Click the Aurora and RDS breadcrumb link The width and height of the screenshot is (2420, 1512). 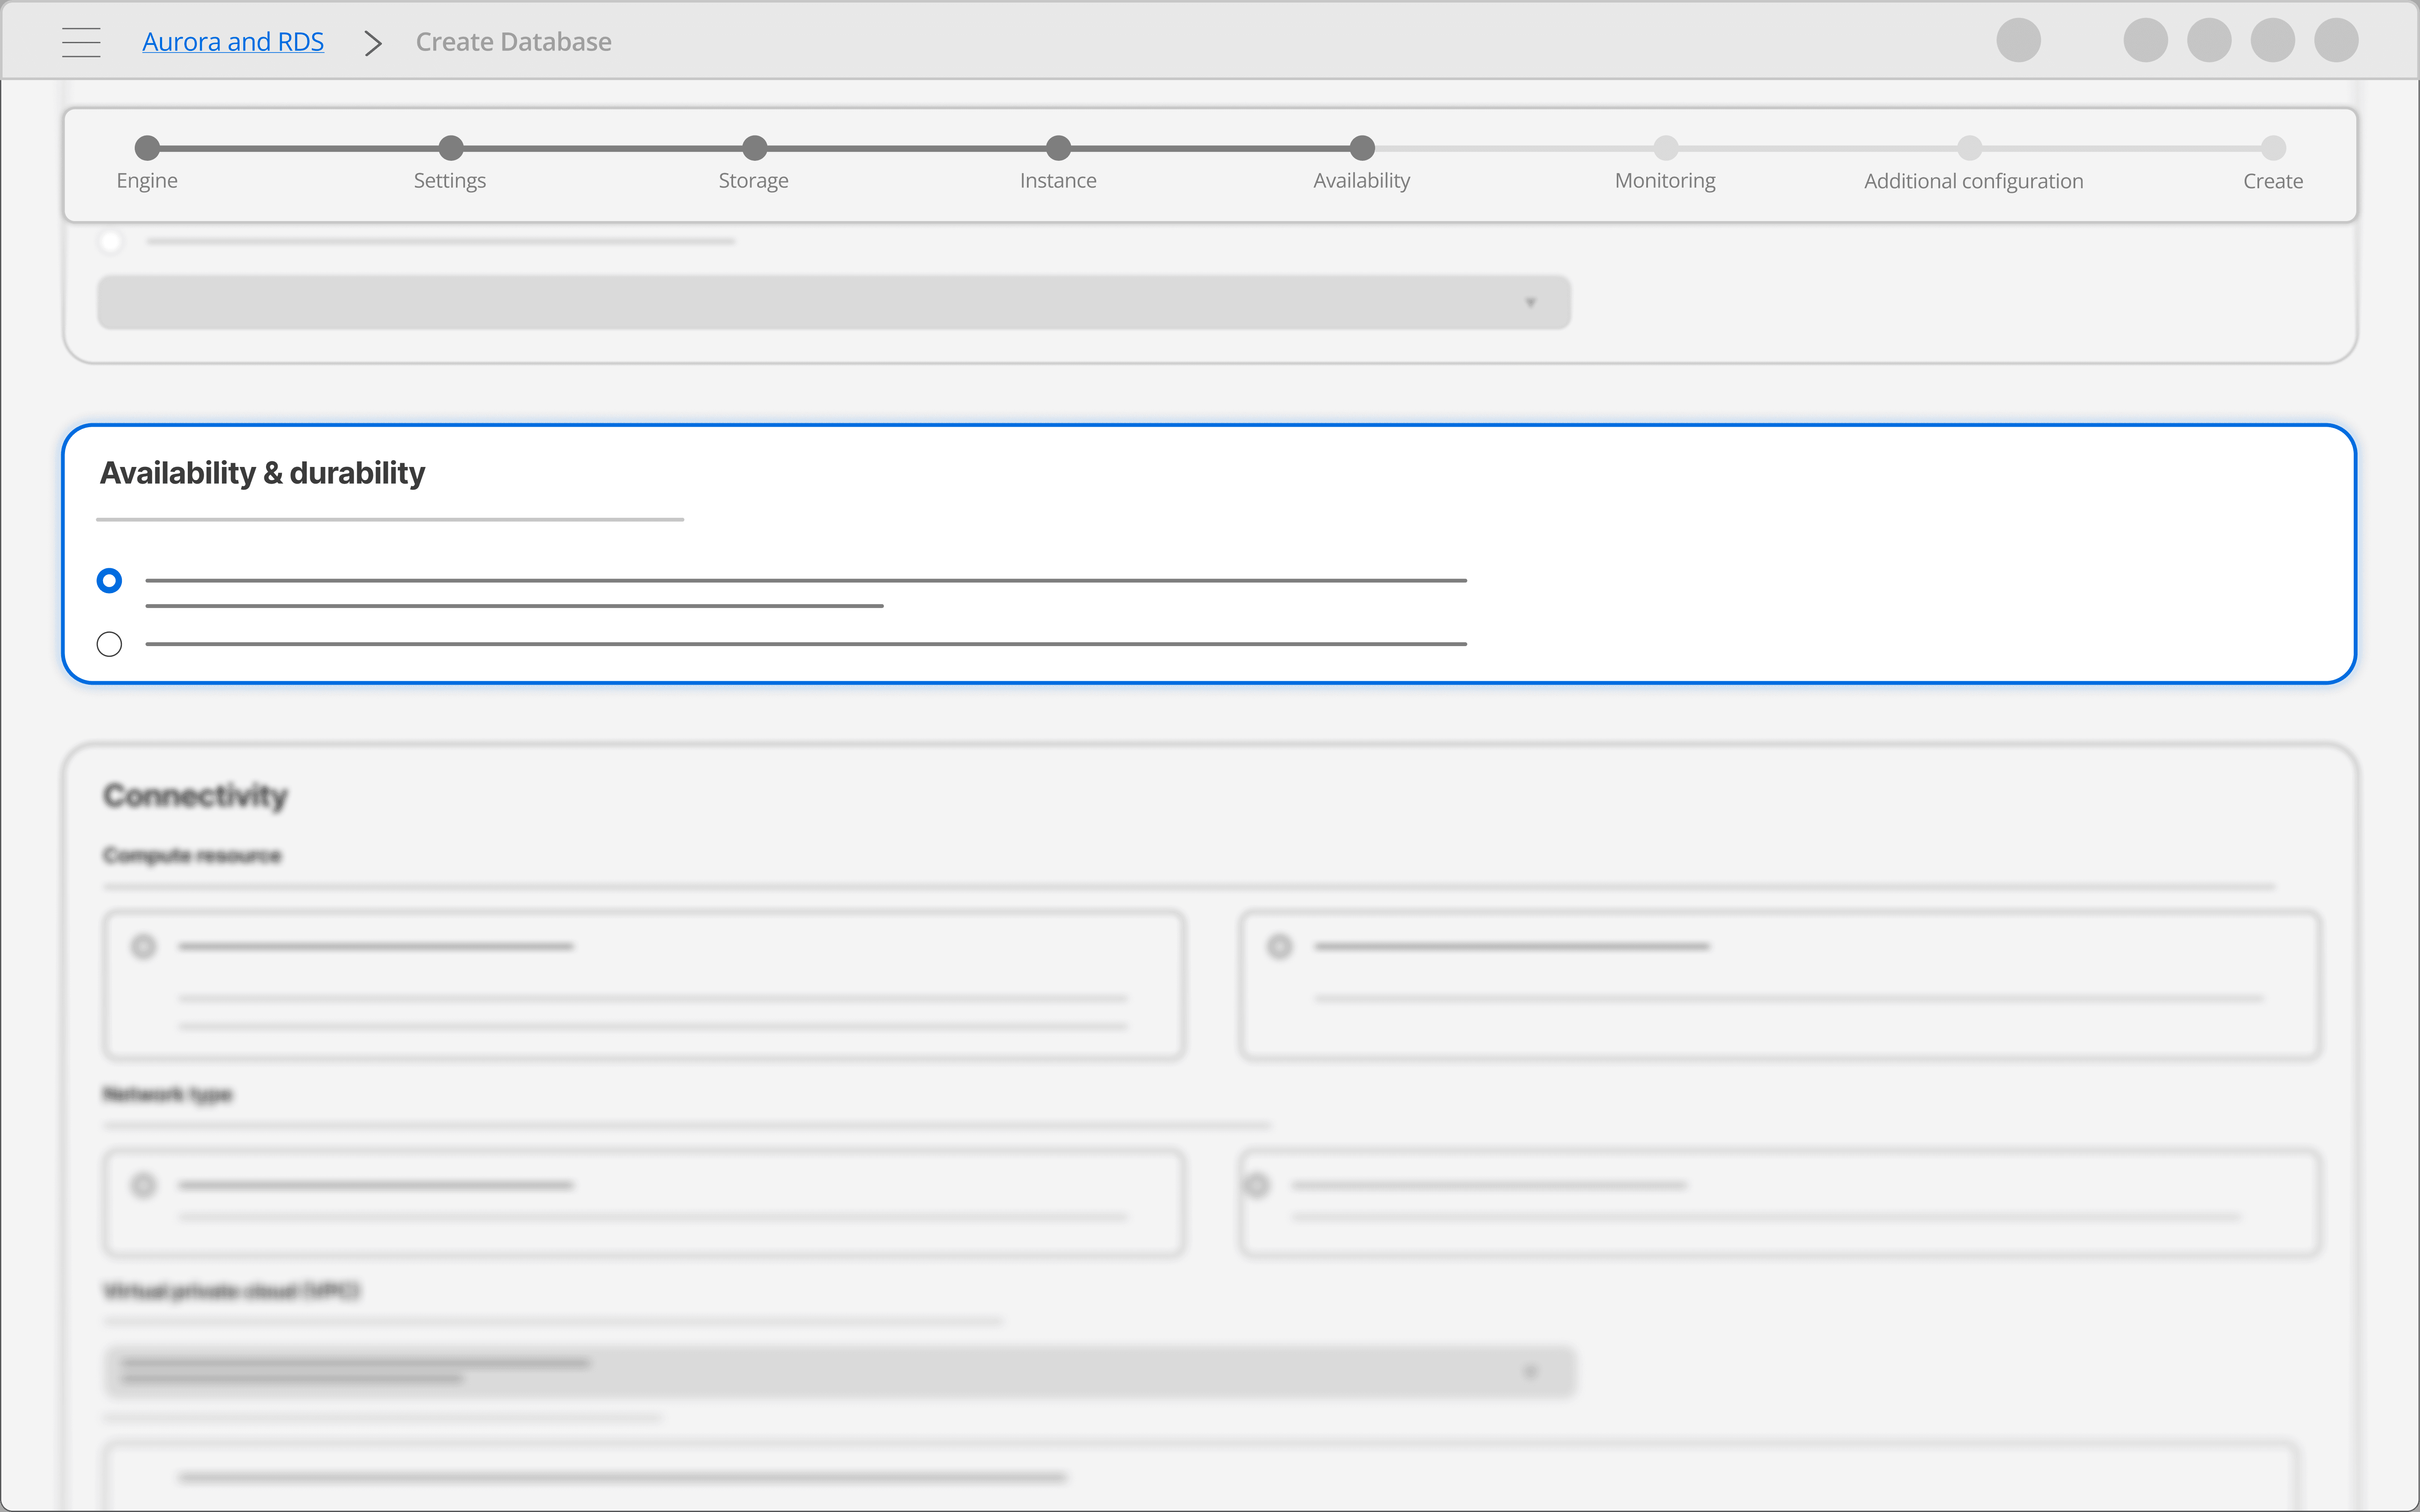233,42
